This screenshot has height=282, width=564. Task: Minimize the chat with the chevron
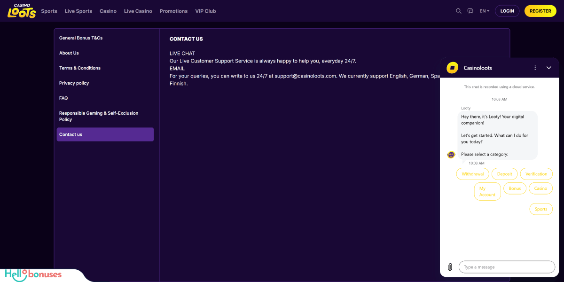(x=548, y=68)
